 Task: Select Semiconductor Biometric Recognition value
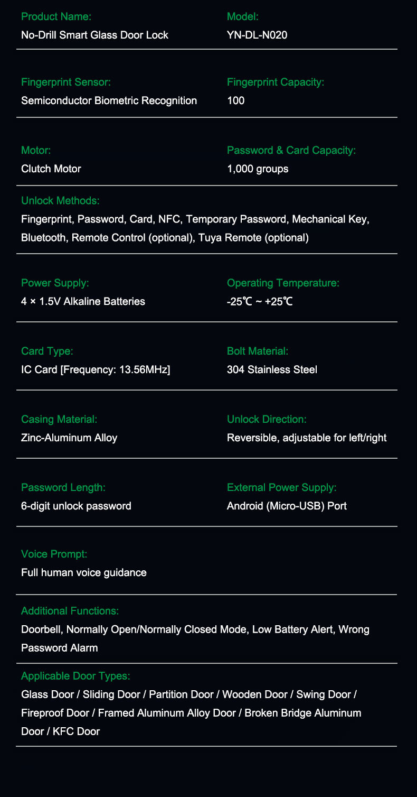pos(109,100)
